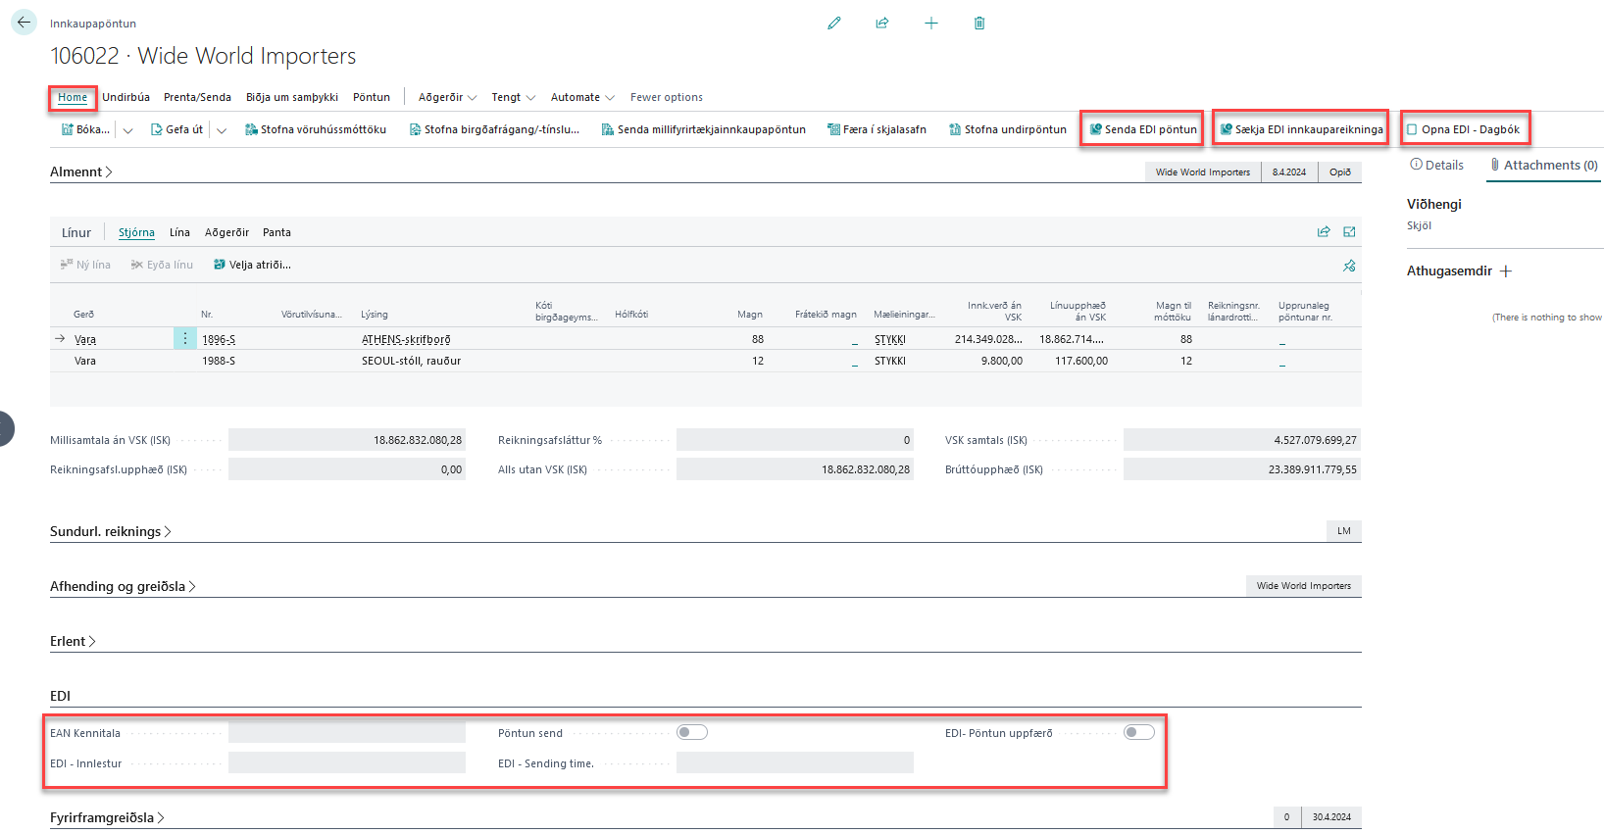Click the trash delete icon

coord(979,23)
